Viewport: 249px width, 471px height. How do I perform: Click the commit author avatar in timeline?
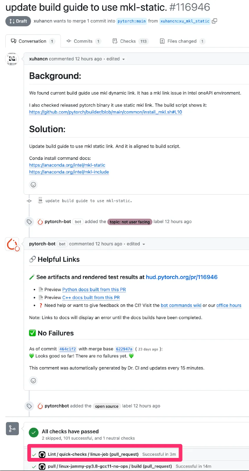[40, 200]
